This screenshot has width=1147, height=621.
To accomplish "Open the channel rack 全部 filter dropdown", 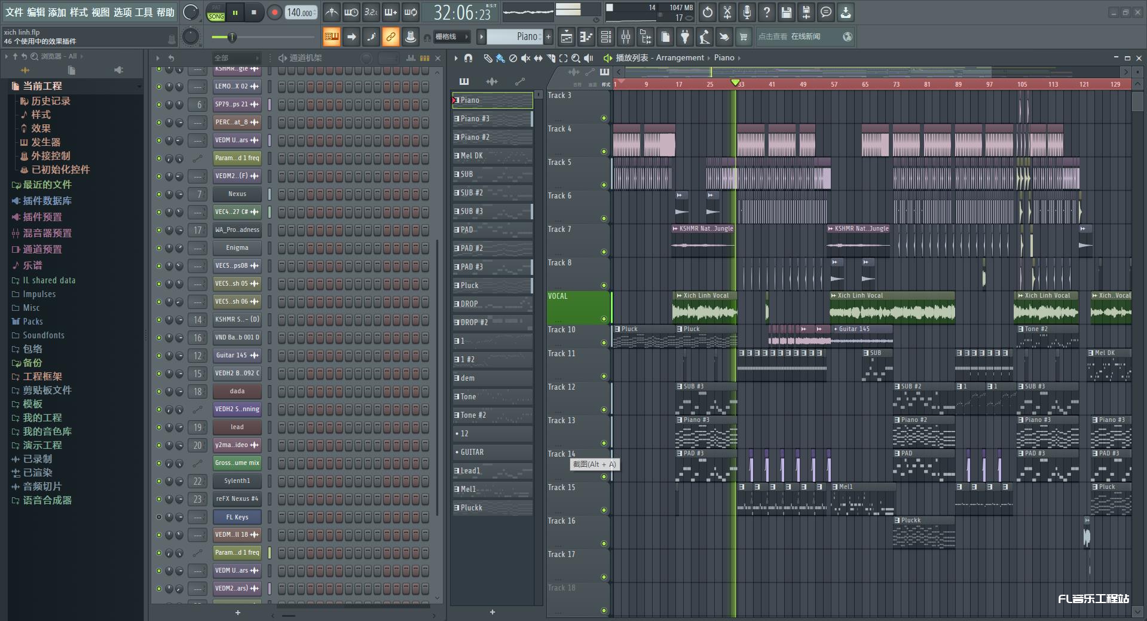I will 237,58.
